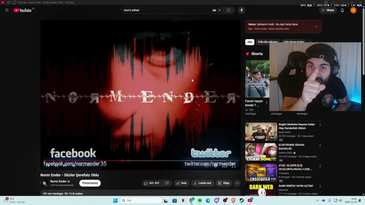Open the 'Favori rapçin kimdir' short thumbnail
Image resolution: width=365 pixels, height=205 pixels.
coord(257,79)
